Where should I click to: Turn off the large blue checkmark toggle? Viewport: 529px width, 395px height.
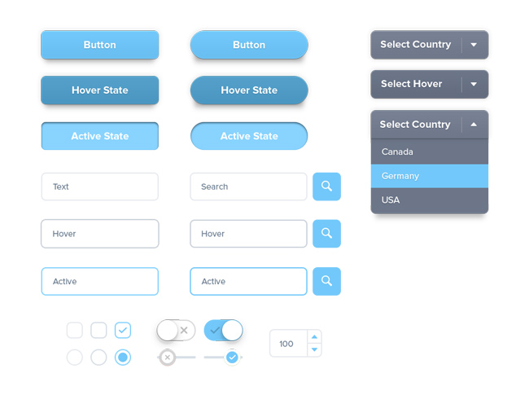[223, 330]
